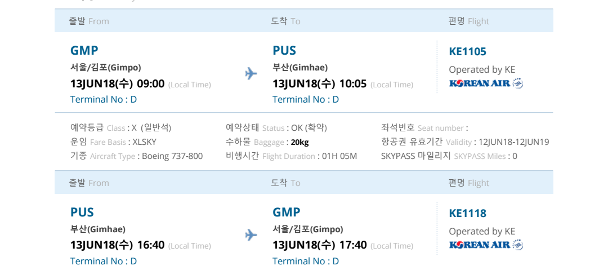Open flight number KE1105
This screenshot has height=270, width=608.
(x=467, y=51)
